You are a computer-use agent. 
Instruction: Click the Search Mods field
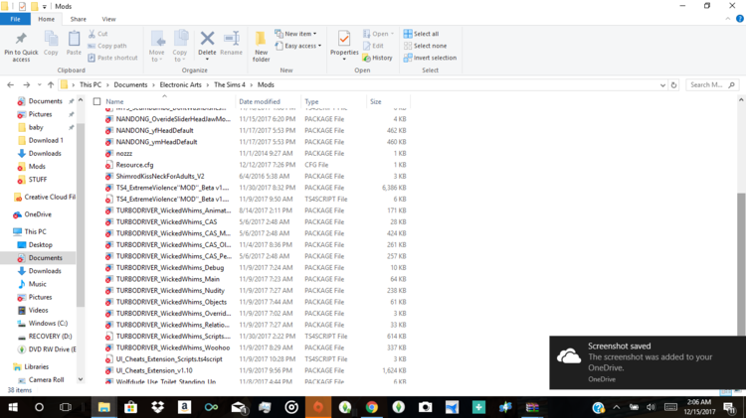click(x=712, y=85)
